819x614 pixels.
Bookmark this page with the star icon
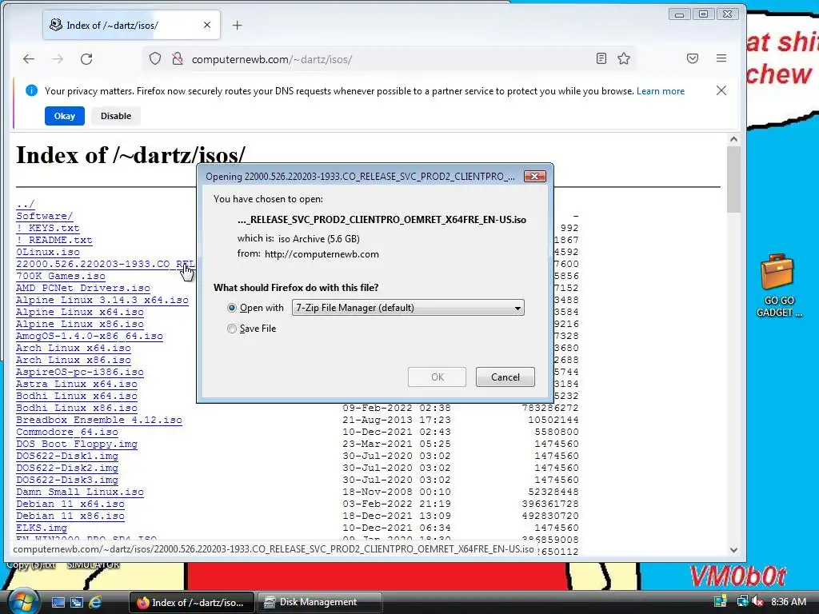(624, 58)
